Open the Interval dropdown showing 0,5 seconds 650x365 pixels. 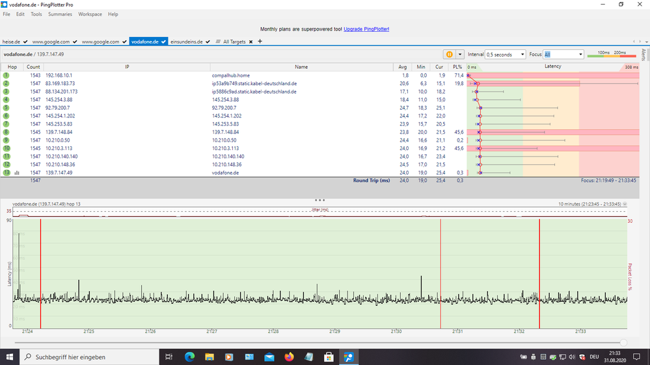point(506,55)
